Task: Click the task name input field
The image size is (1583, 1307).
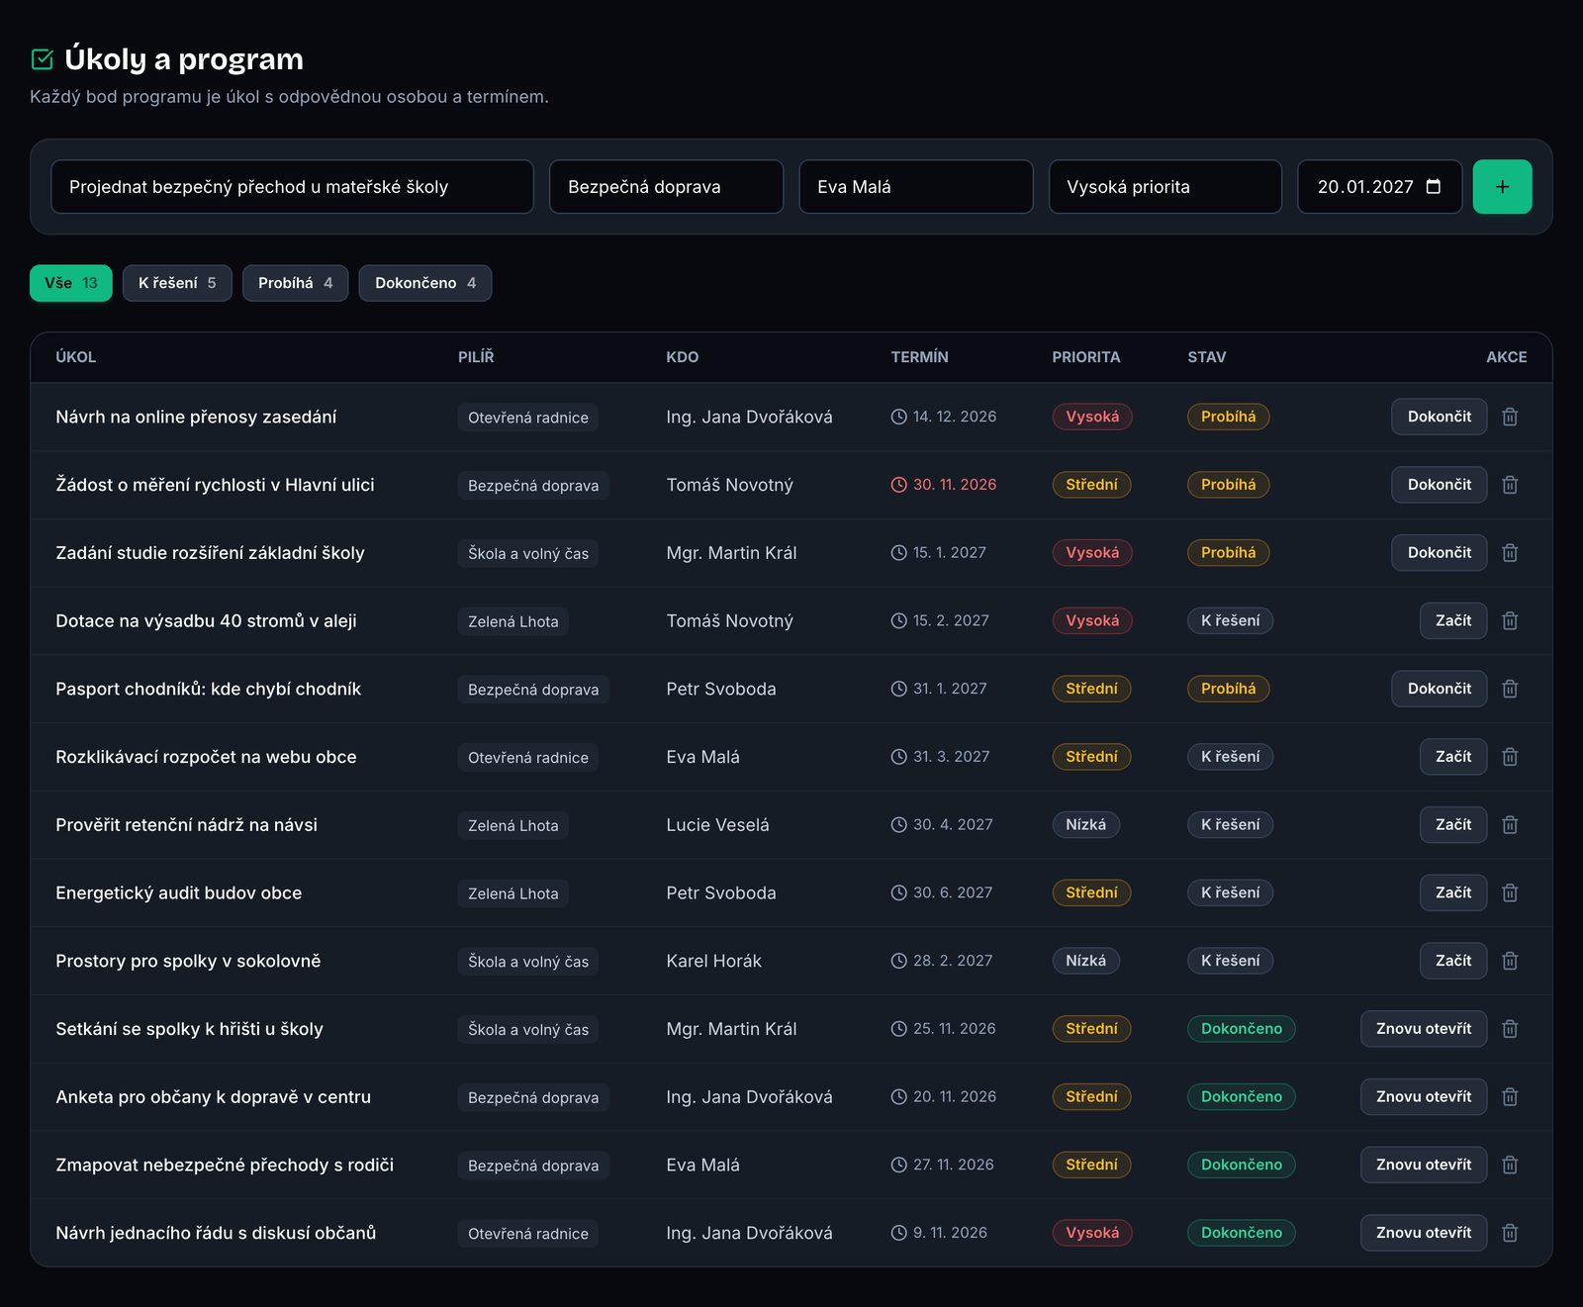Action: [x=292, y=187]
